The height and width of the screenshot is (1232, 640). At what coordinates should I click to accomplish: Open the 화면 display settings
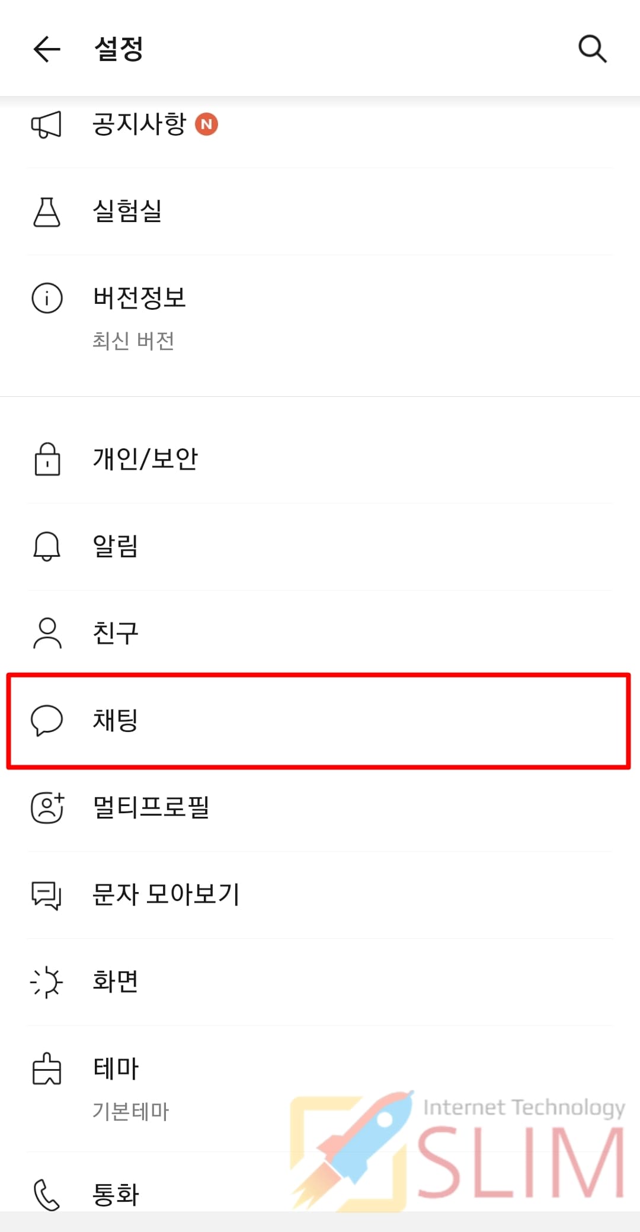[x=320, y=982]
